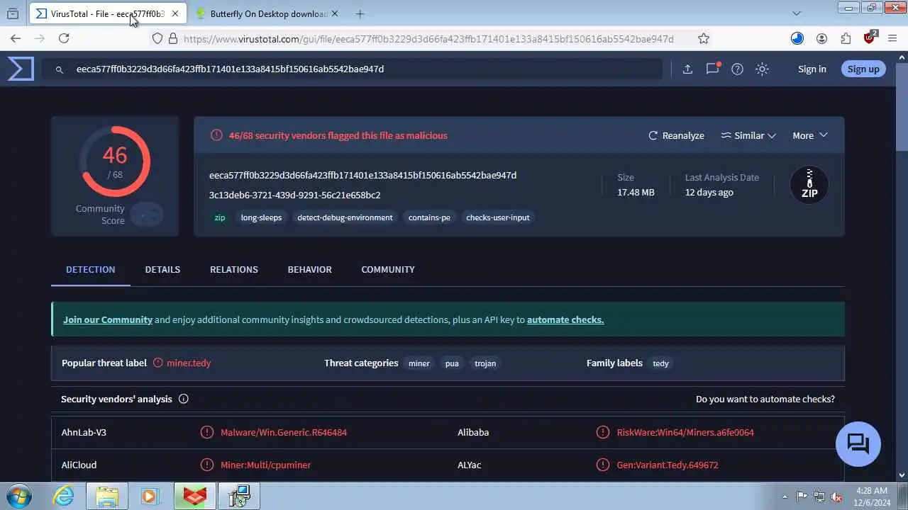The height and width of the screenshot is (510, 908).
Task: Click the Firefox address bar URL
Action: coord(428,39)
